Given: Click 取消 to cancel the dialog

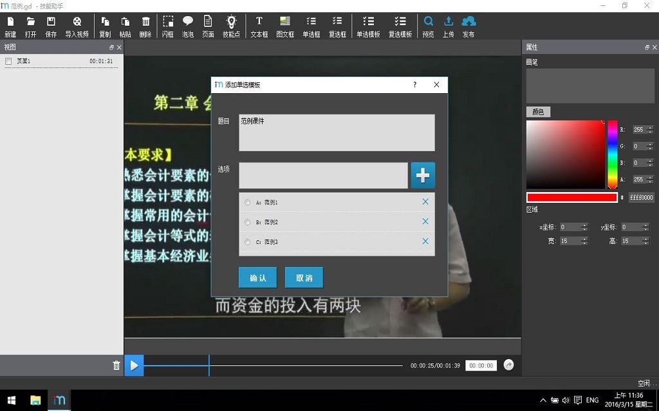Looking at the screenshot, I should (304, 277).
